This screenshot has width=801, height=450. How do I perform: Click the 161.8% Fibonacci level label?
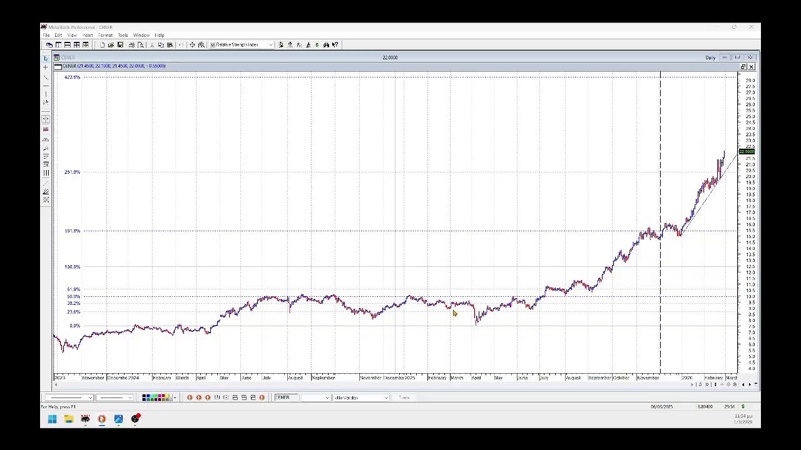[x=72, y=231]
